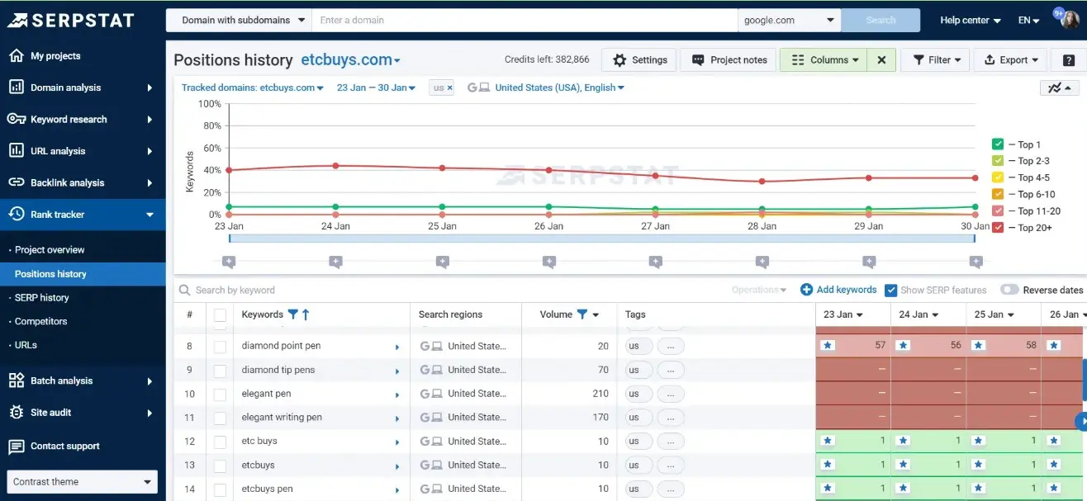Toggle Top 11-20 legend checkbox

998,211
